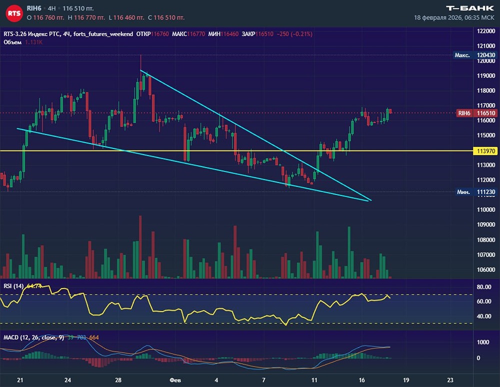Click the header O 116 760 пт. value

tap(45, 17)
